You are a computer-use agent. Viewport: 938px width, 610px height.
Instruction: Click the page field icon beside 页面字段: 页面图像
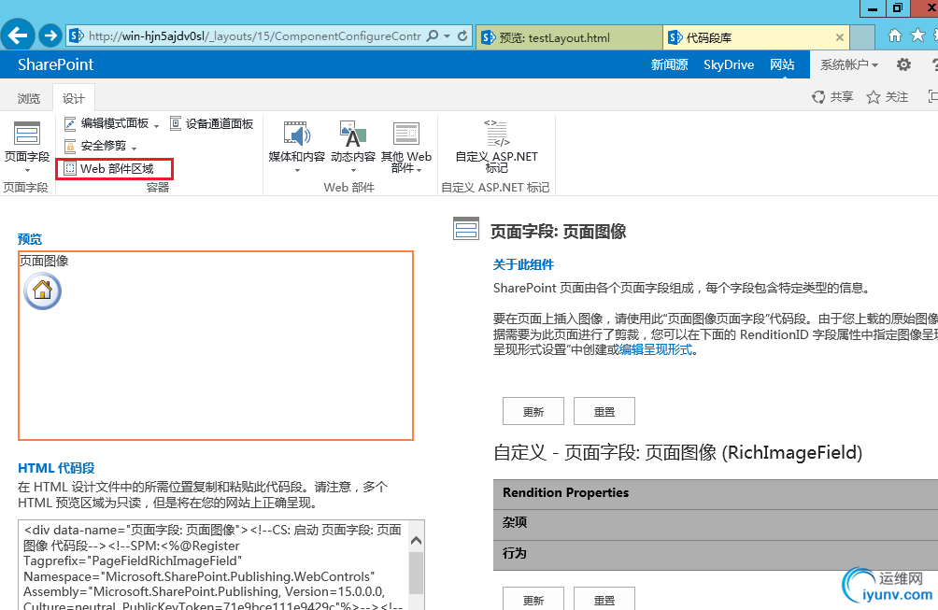pyautogui.click(x=466, y=229)
